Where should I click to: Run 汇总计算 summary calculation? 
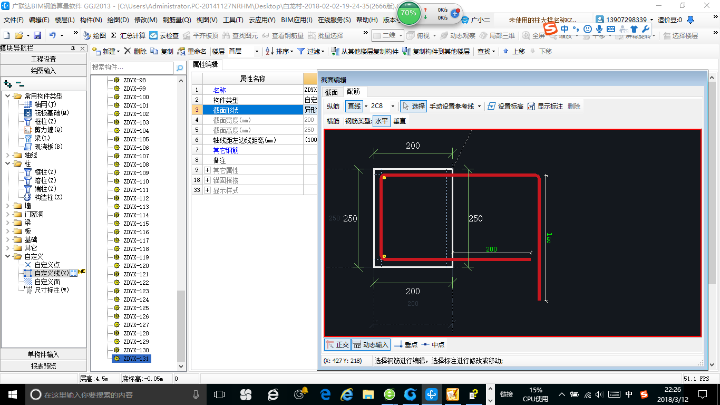click(128, 35)
